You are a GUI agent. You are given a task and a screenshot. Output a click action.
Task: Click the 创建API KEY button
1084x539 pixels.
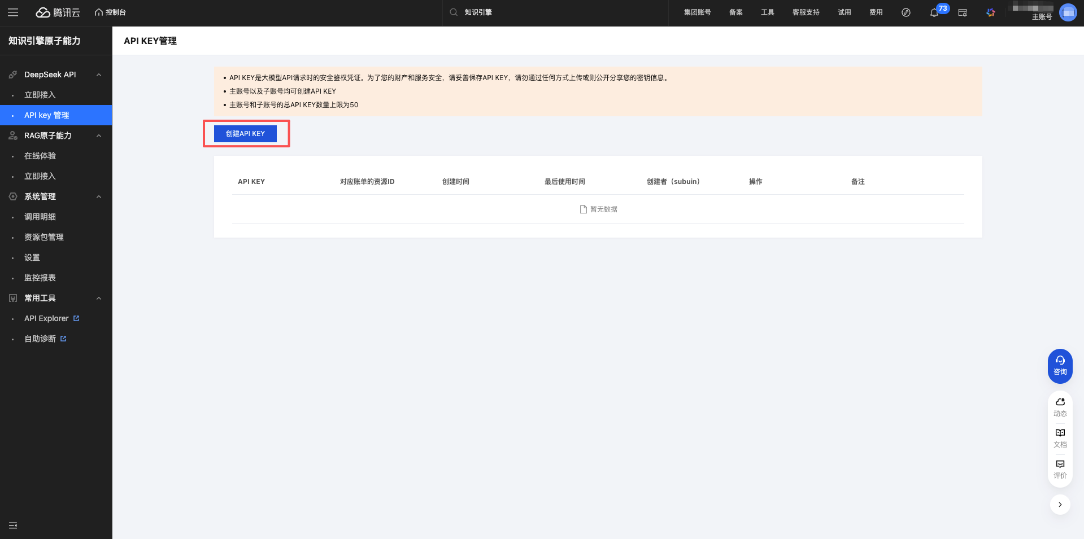click(x=245, y=133)
